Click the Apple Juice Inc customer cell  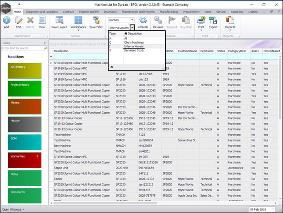[188, 195]
